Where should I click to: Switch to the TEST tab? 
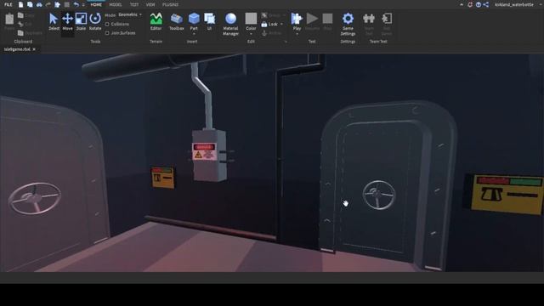(134, 4)
